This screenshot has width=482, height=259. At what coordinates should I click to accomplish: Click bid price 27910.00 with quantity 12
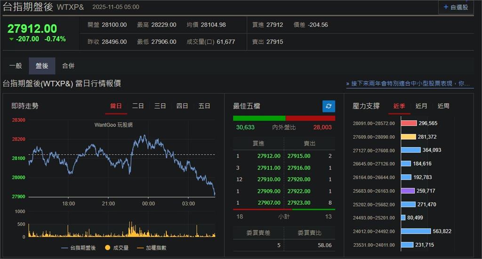pyautogui.click(x=269, y=179)
